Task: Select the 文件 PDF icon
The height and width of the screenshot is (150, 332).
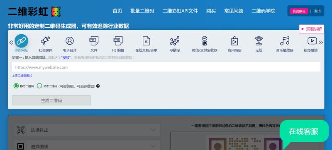Action: point(94,41)
